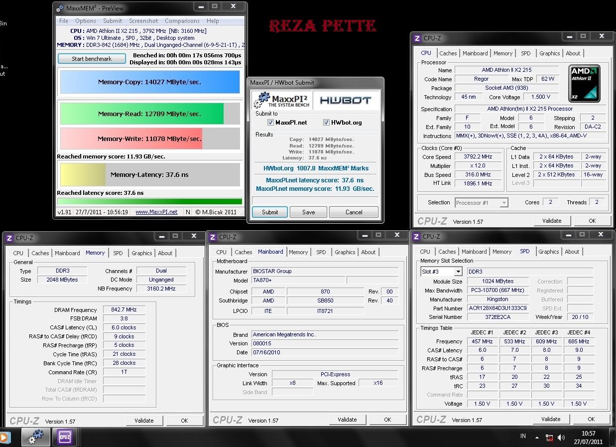Viewport: 616px width, 447px height.
Task: Click the CPU-Z title icon of the SPD window
Action: (416, 237)
